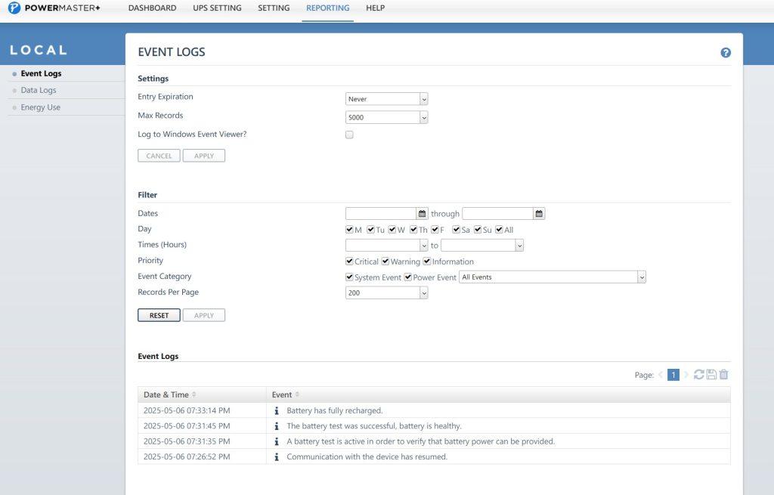The image size is (774, 495).
Task: Open the Times end hour dropdown
Action: [x=482, y=246]
